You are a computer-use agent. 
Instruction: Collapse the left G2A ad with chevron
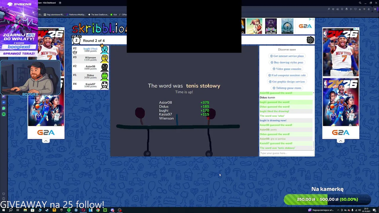(46, 141)
